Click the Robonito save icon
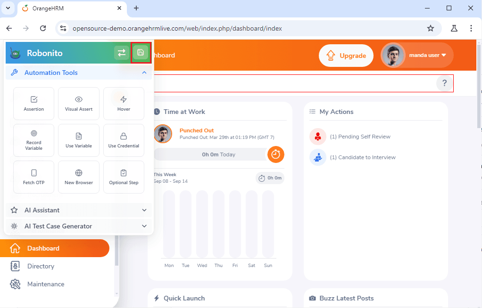 (141, 52)
